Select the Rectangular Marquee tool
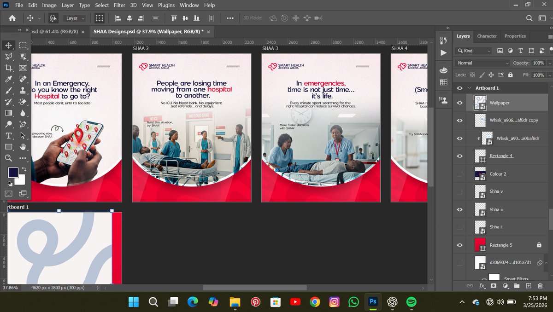Viewport: 553px width, 312px height. tap(23, 45)
